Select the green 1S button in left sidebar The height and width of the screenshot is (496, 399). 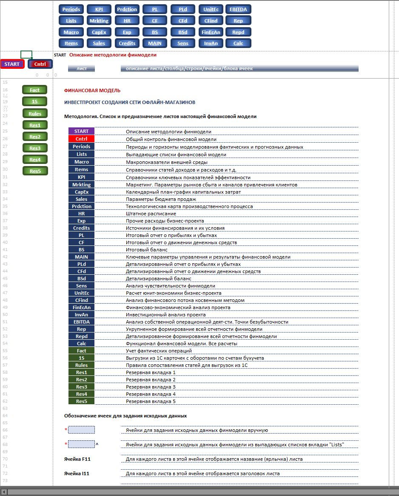[35, 101]
